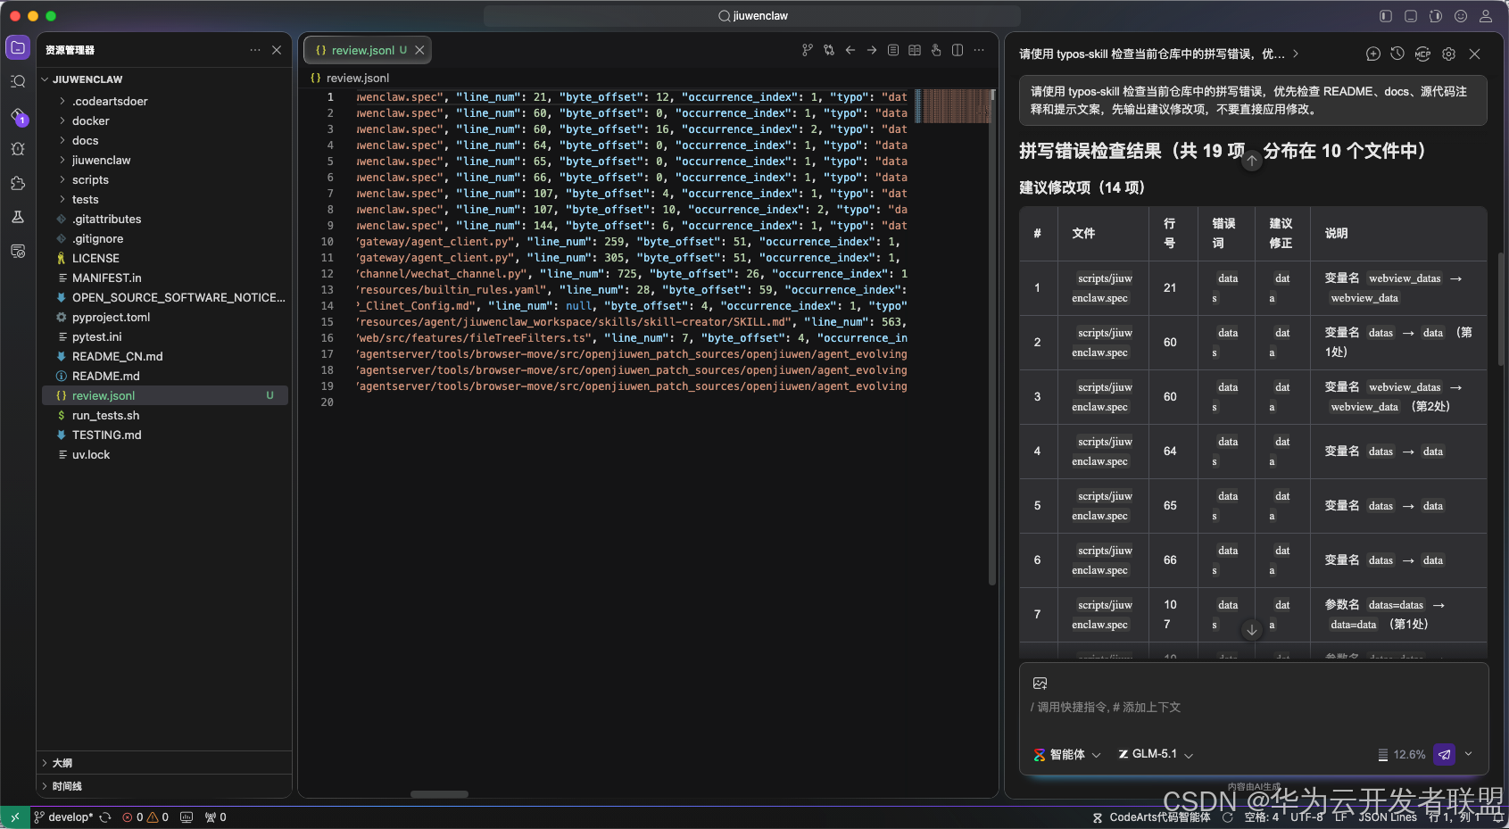Click the send message button in chat
Image resolution: width=1509 pixels, height=829 pixels.
click(1444, 755)
